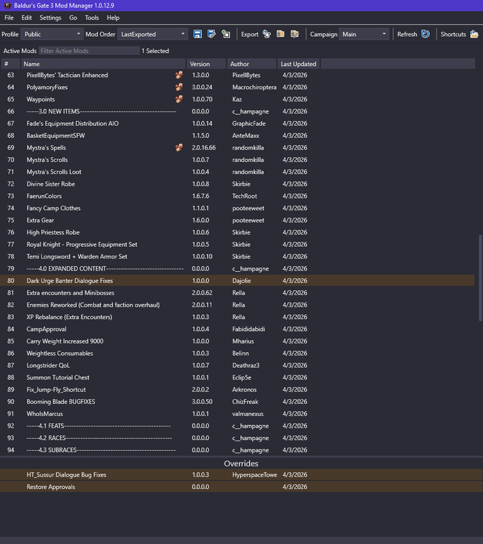Open the File menu
483x544 pixels.
point(9,18)
